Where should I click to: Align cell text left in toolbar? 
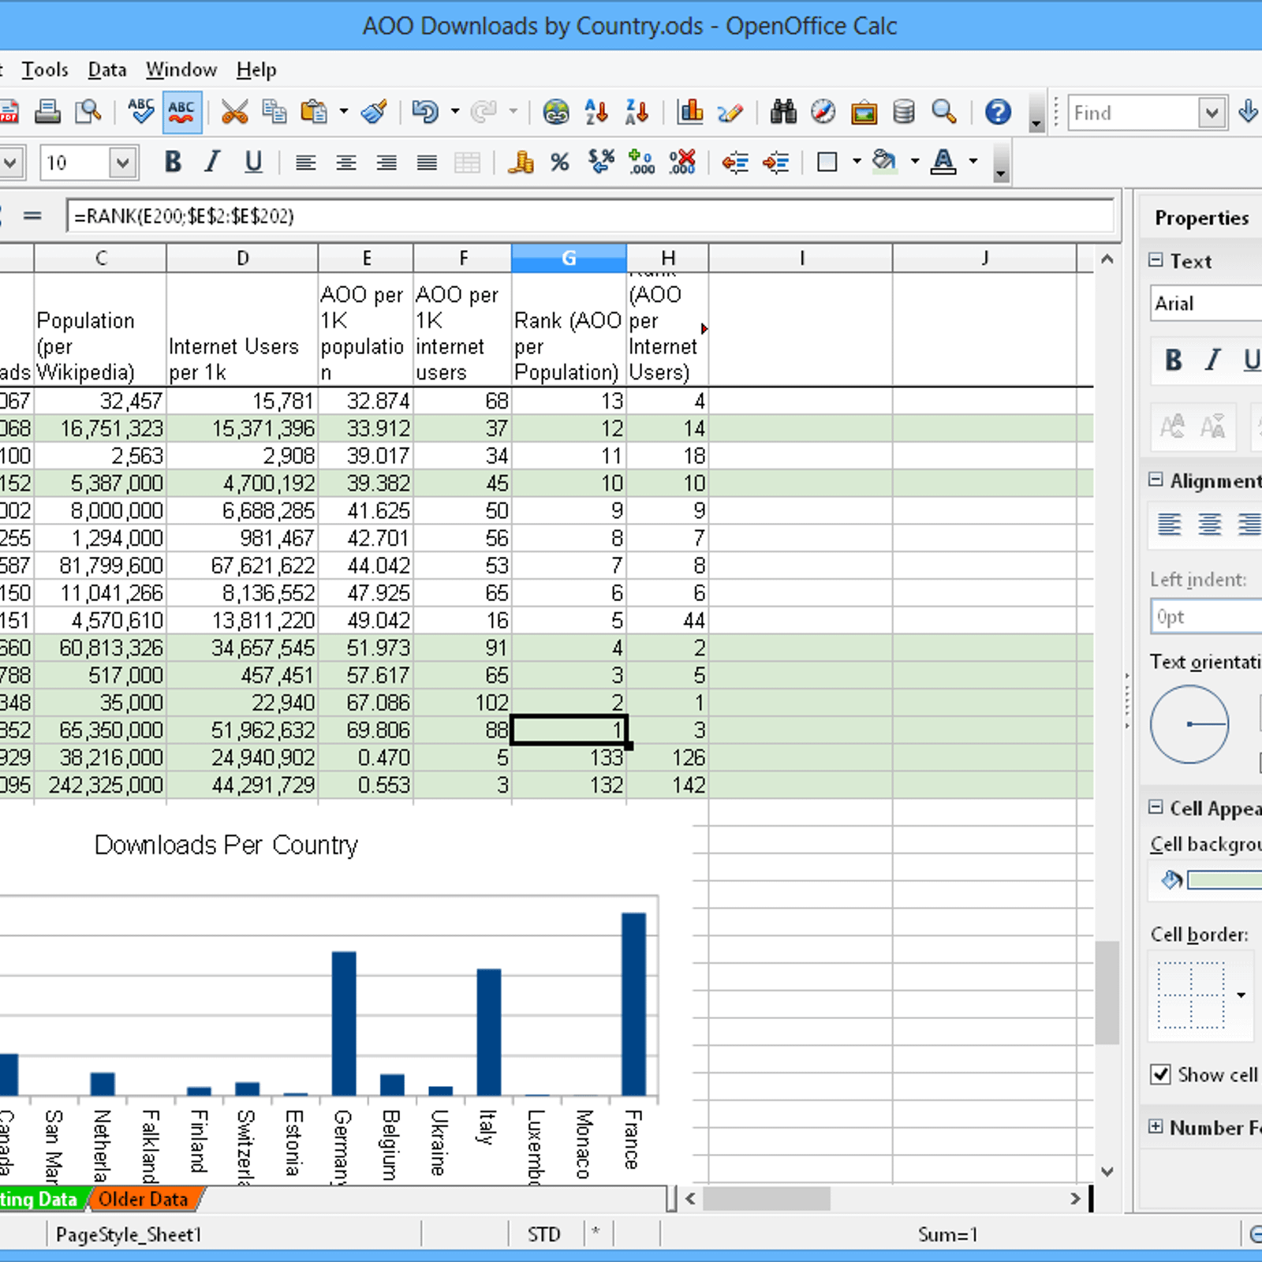pos(306,162)
